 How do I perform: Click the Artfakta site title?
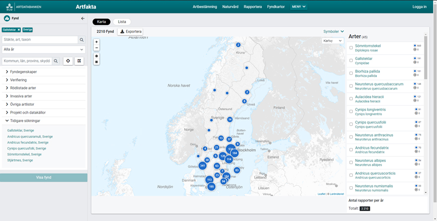click(x=86, y=6)
